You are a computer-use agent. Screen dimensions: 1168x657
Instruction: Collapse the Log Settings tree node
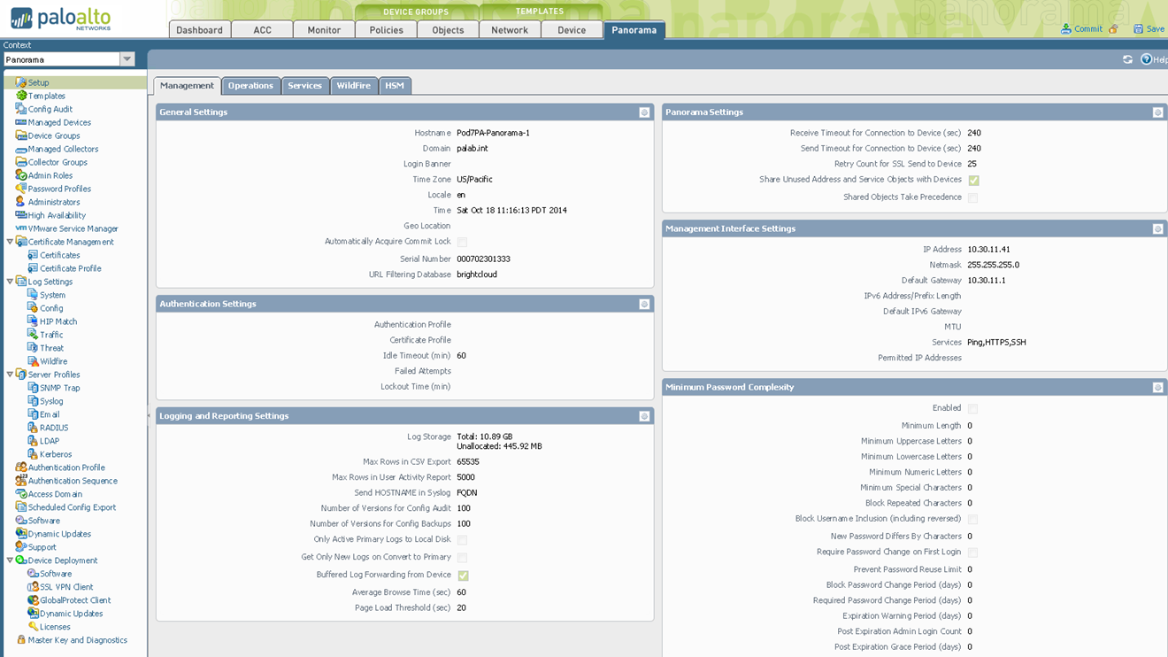point(10,282)
